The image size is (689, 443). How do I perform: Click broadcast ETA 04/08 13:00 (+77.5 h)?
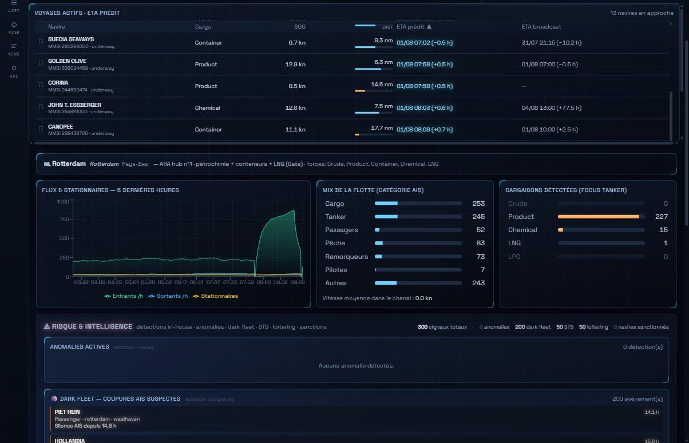[x=552, y=108]
